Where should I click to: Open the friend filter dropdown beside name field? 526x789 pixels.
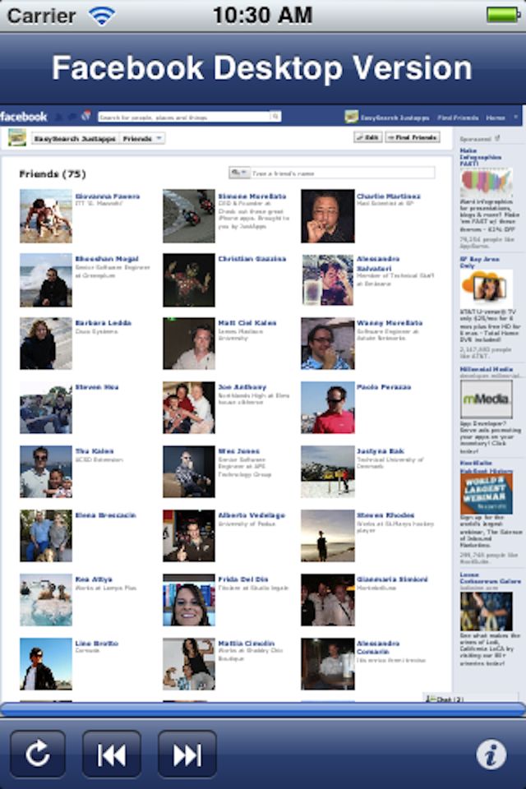tap(239, 173)
